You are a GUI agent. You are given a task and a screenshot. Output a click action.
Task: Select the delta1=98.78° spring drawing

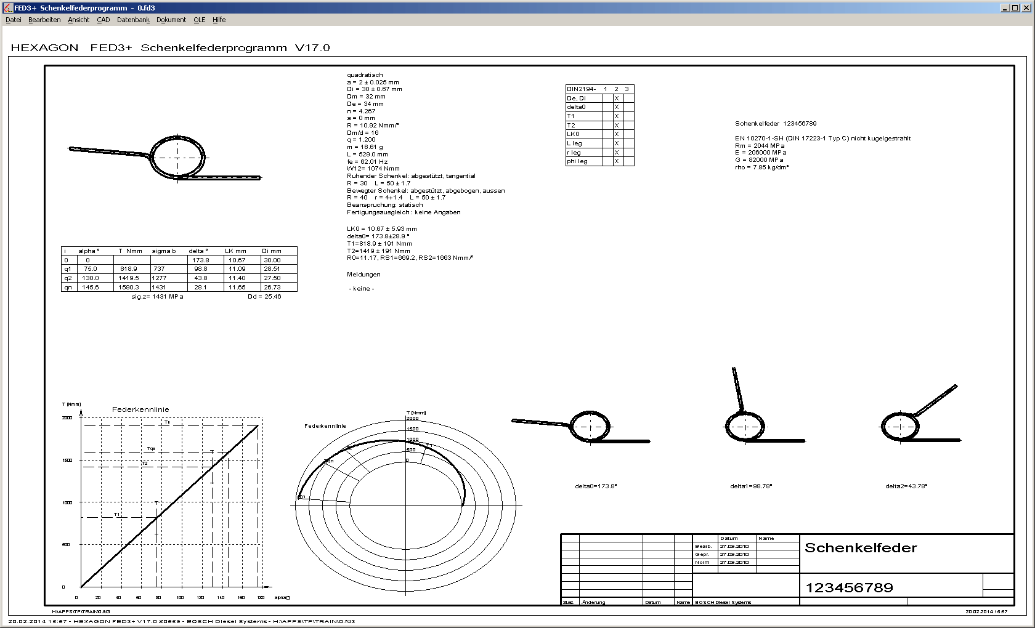(745, 419)
